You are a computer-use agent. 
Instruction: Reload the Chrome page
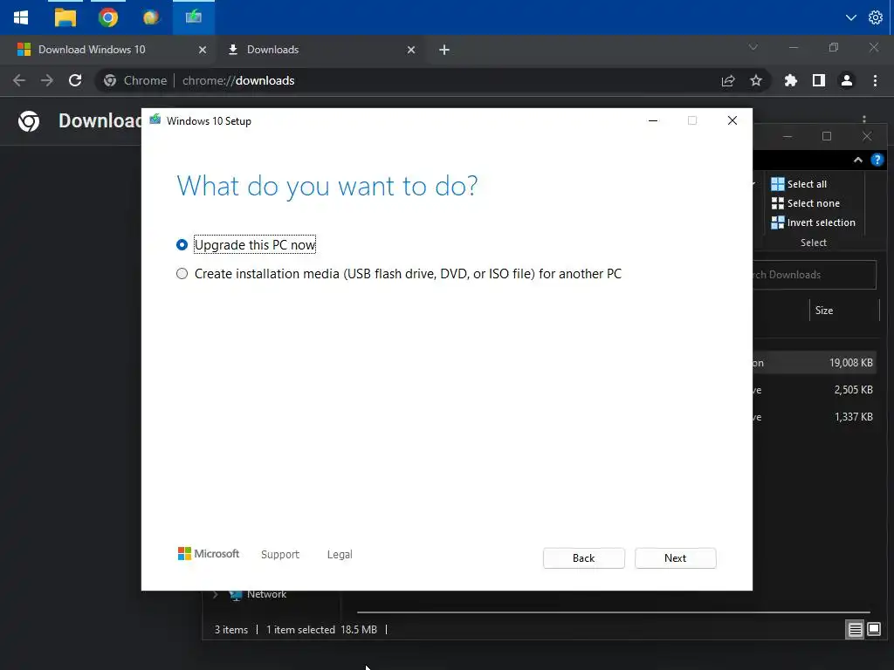[75, 80]
